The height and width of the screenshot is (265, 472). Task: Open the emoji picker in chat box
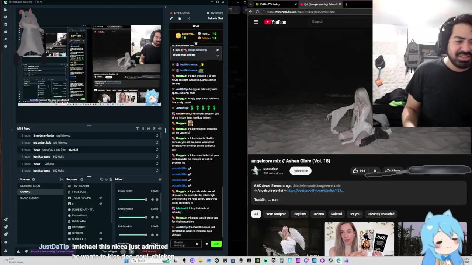coord(197,244)
